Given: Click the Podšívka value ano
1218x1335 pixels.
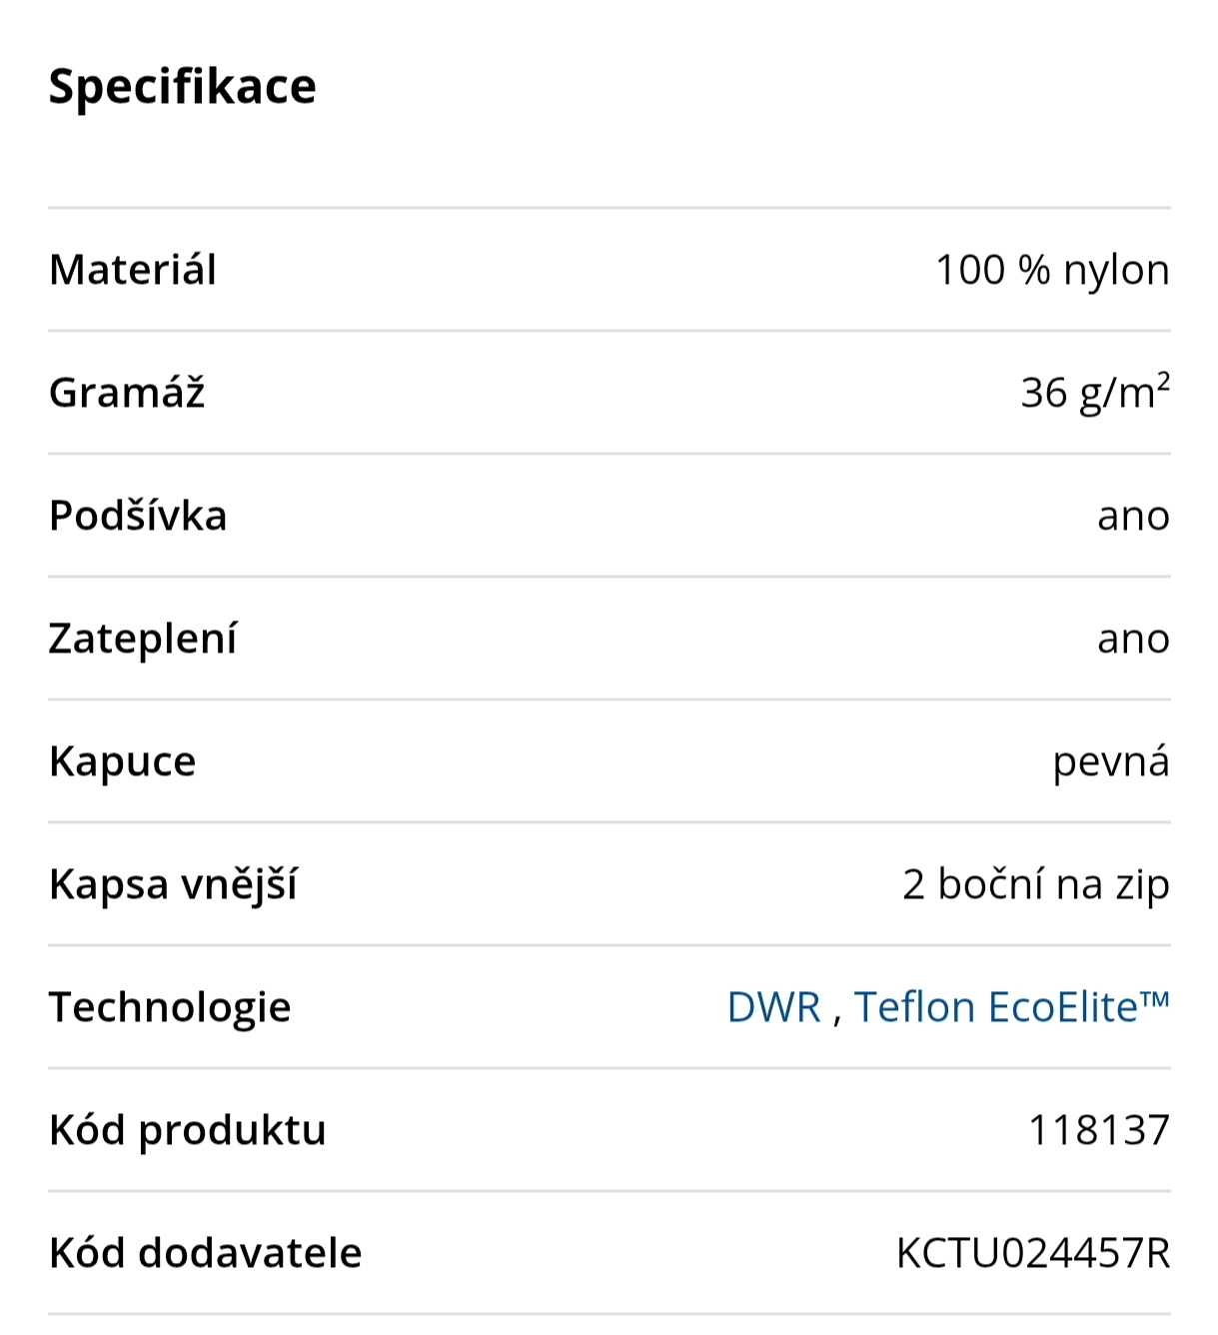Looking at the screenshot, I should [1132, 517].
